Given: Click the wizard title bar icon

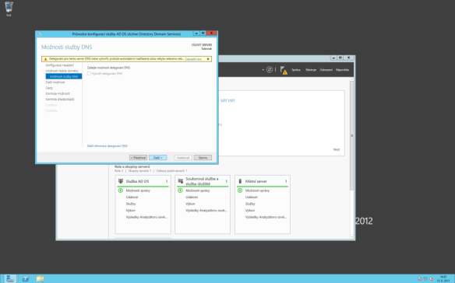Looking at the screenshot, I should [39, 34].
